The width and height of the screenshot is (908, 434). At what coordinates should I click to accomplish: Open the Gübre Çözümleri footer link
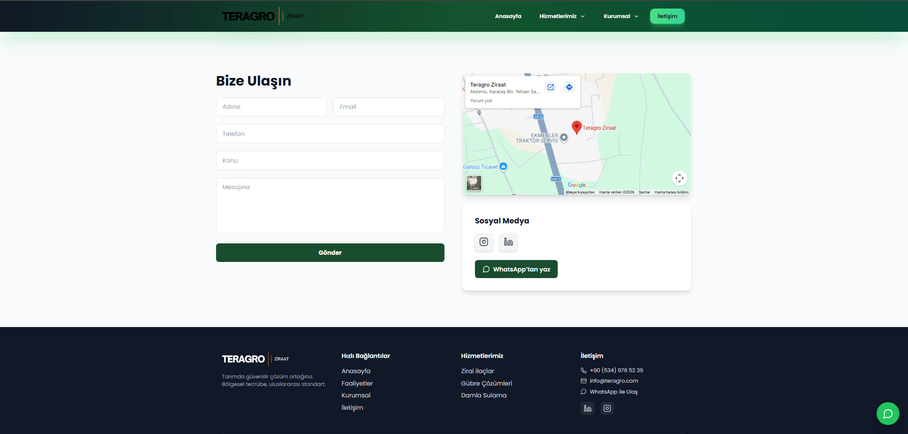coord(486,383)
